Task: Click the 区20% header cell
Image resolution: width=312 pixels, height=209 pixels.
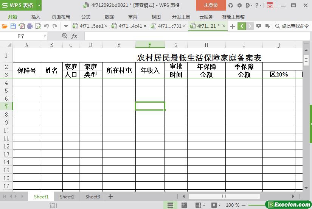Action: click(x=279, y=74)
